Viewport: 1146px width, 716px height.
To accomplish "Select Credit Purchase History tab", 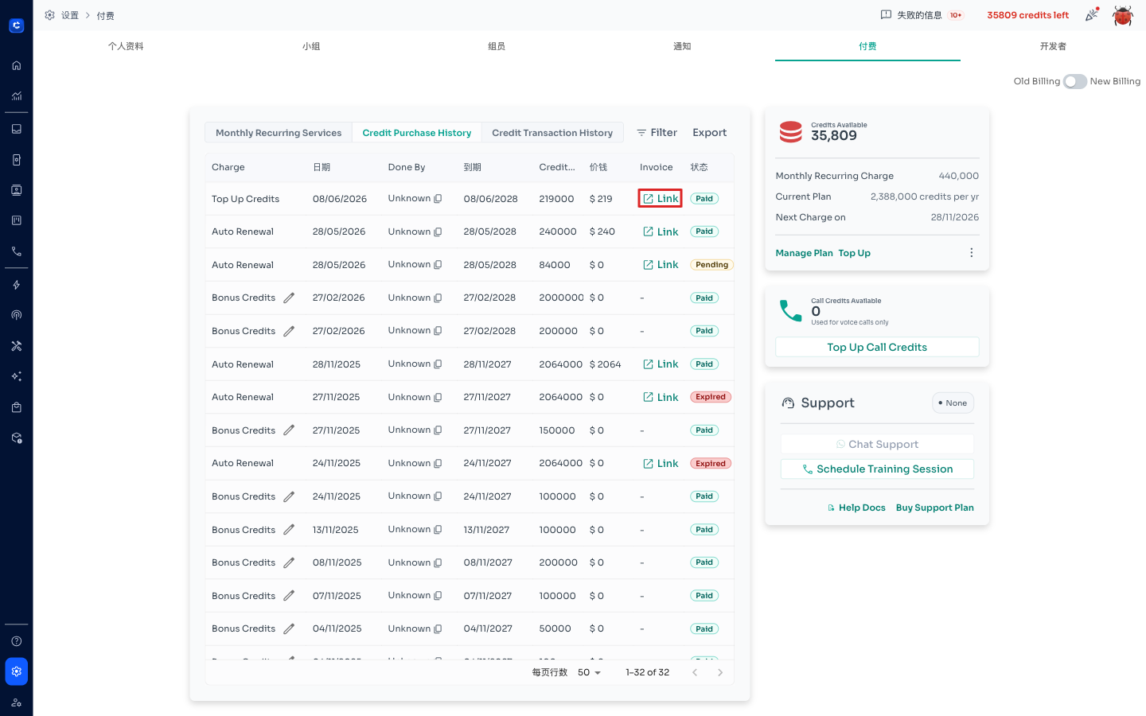I will tap(417, 133).
